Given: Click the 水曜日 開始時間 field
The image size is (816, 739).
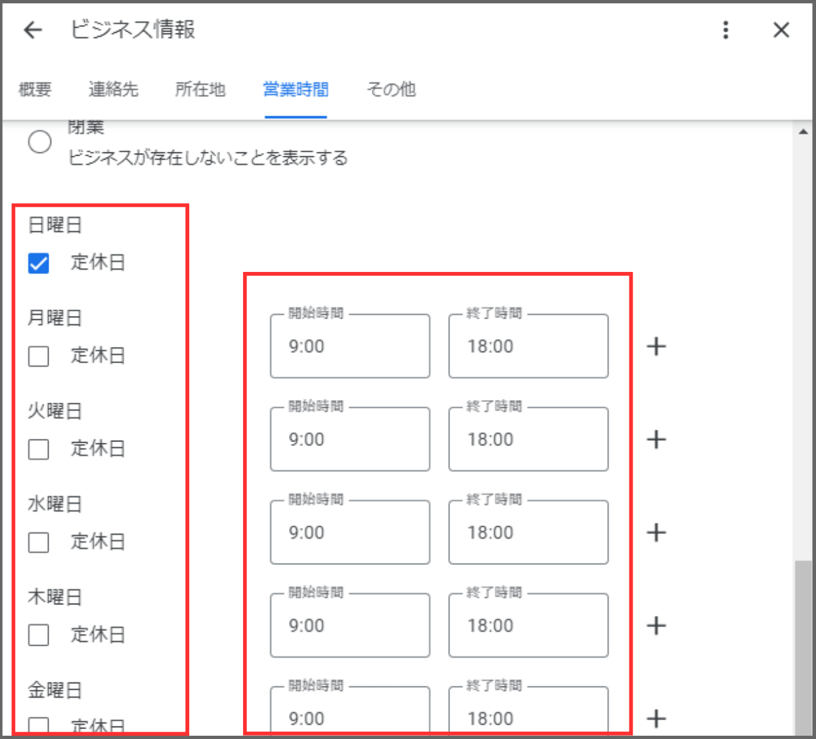Looking at the screenshot, I should [350, 533].
